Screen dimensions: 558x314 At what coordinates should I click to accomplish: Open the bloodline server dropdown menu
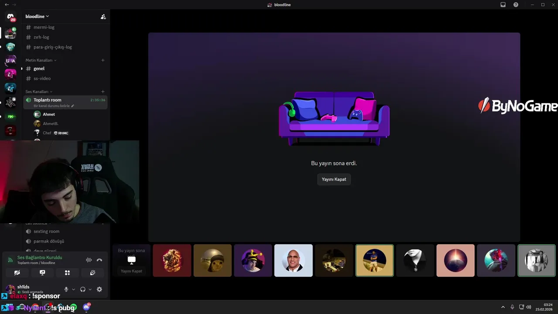(x=37, y=16)
